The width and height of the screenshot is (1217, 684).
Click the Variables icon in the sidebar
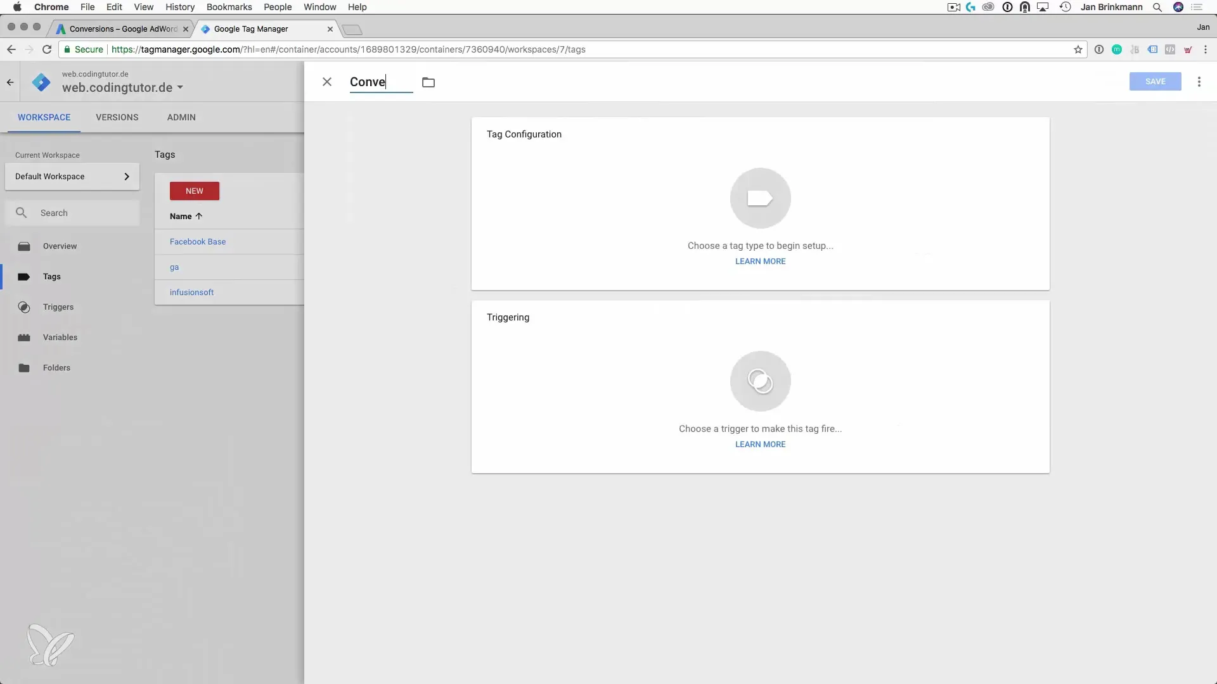point(24,338)
